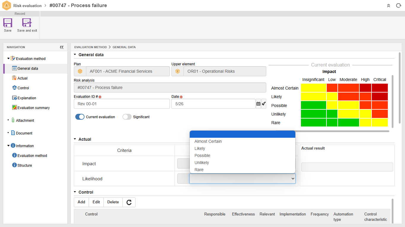Click the refresh icon at top right
405x227 pixels.
(398, 6)
